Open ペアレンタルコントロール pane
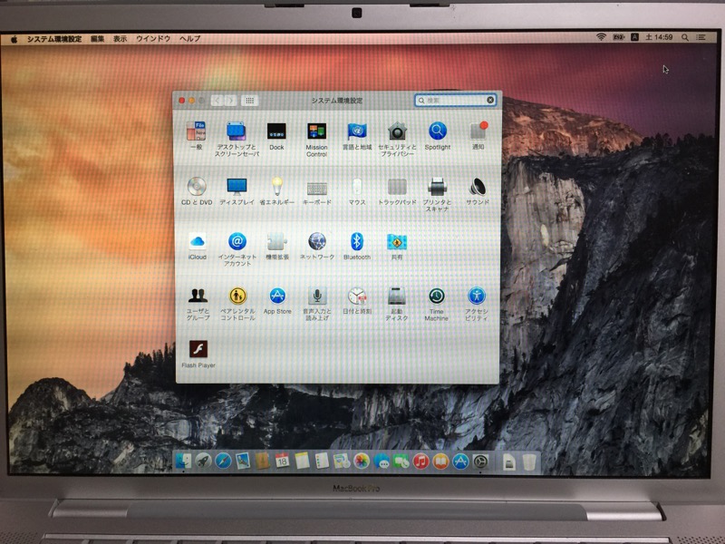Image resolution: width=725 pixels, height=544 pixels. (x=237, y=304)
